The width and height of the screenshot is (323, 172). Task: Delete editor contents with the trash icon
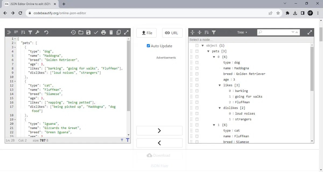pos(111,32)
